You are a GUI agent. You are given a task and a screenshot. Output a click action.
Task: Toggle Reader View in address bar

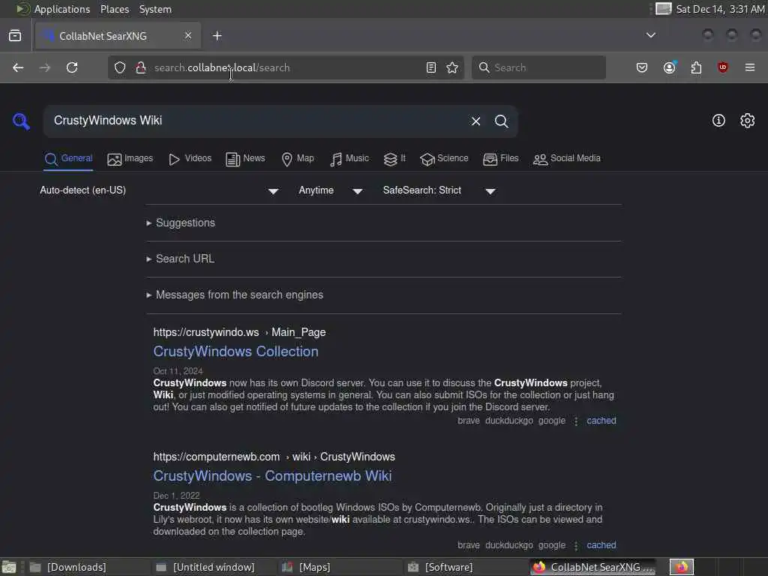(431, 67)
